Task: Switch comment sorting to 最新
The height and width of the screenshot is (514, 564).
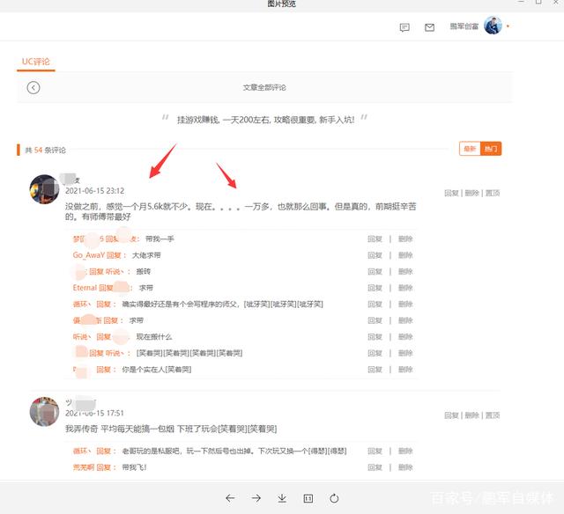Action: [469, 150]
